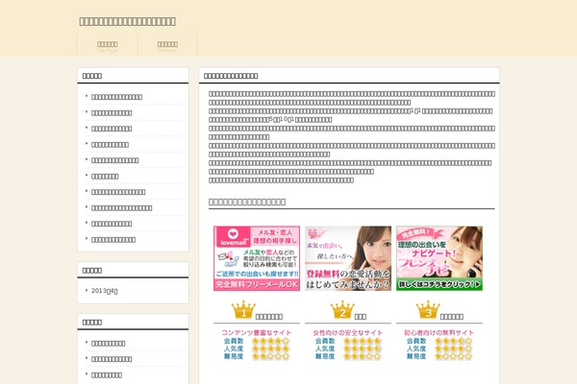Click the gold crown number 1
The image size is (577, 384).
point(243,310)
